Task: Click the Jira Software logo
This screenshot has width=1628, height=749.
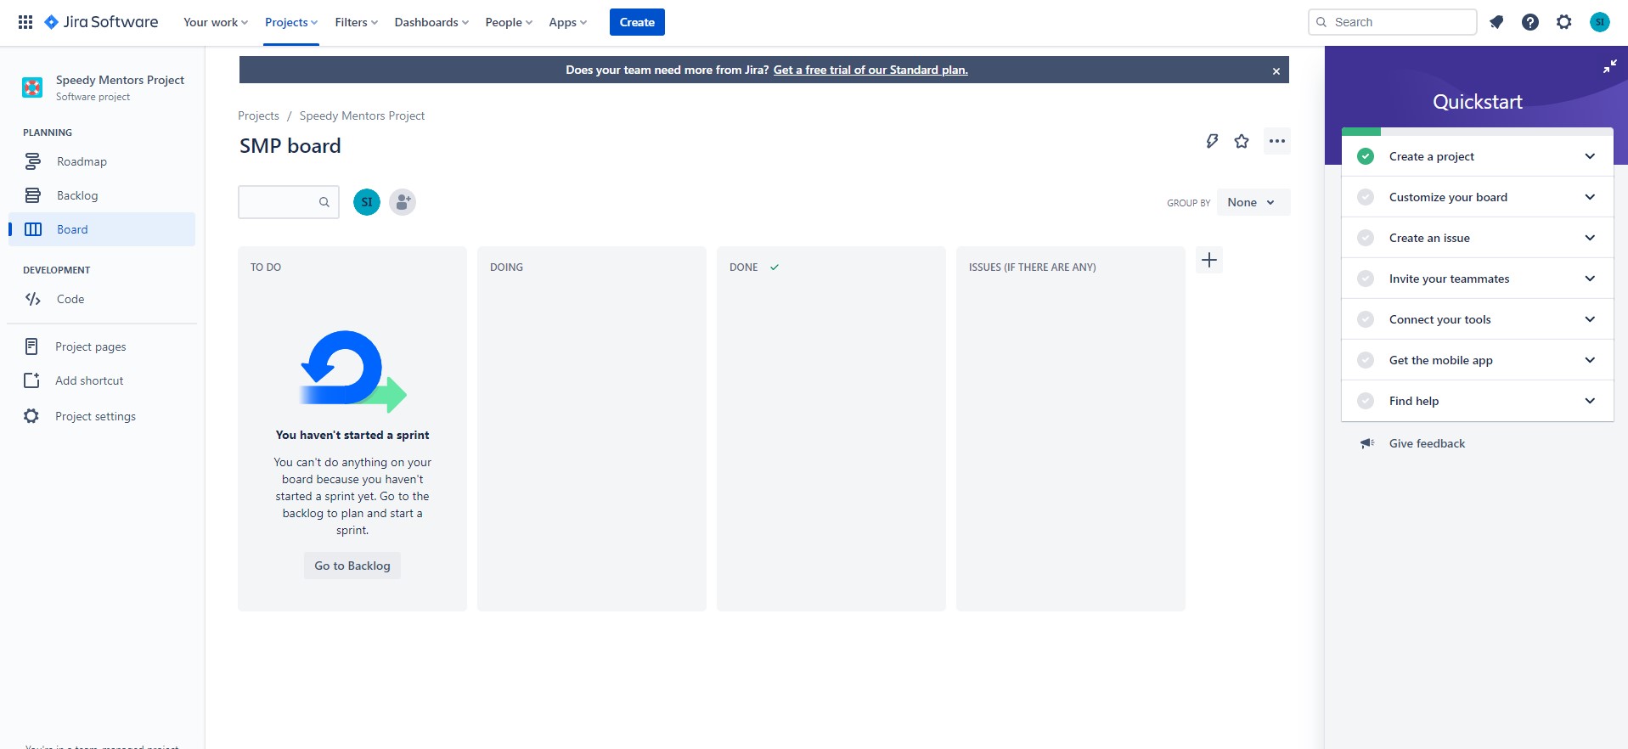Action: pyautogui.click(x=101, y=22)
